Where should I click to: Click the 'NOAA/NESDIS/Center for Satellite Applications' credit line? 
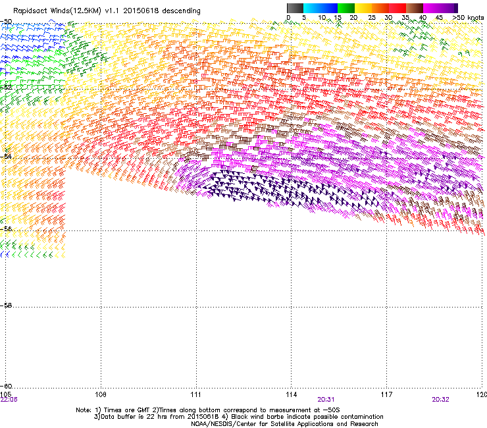click(263, 423)
